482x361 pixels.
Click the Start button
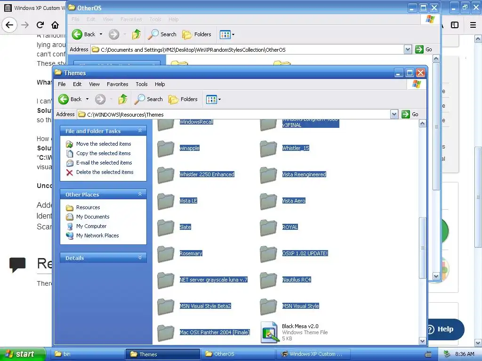pyautogui.click(x=23, y=354)
